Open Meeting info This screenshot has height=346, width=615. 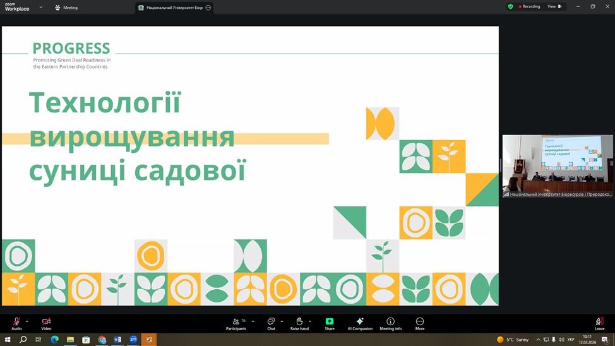tap(391, 324)
